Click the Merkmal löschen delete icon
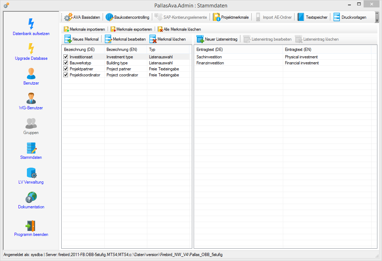 (153, 39)
